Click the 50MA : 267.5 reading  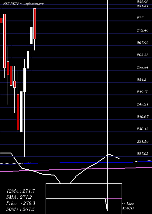21,209
